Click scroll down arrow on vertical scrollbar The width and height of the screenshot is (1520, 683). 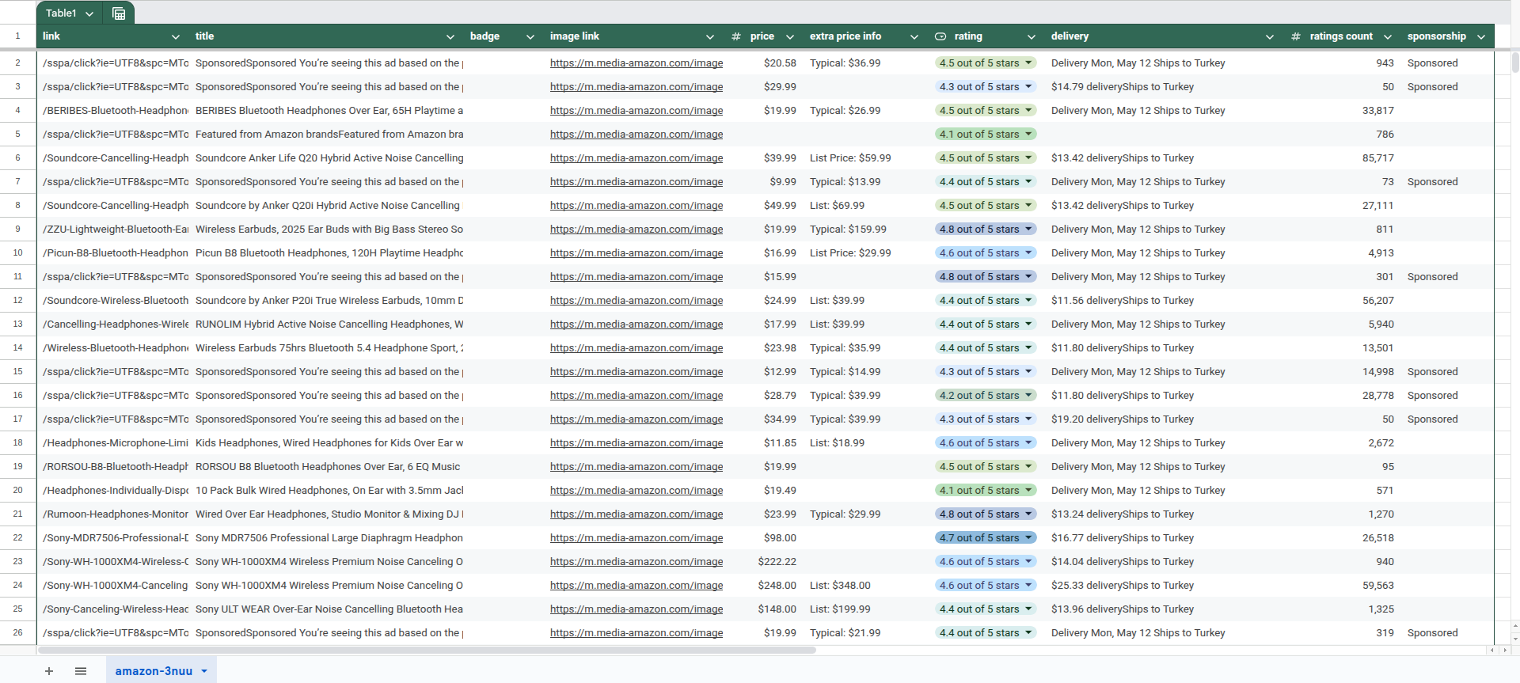click(x=1515, y=638)
